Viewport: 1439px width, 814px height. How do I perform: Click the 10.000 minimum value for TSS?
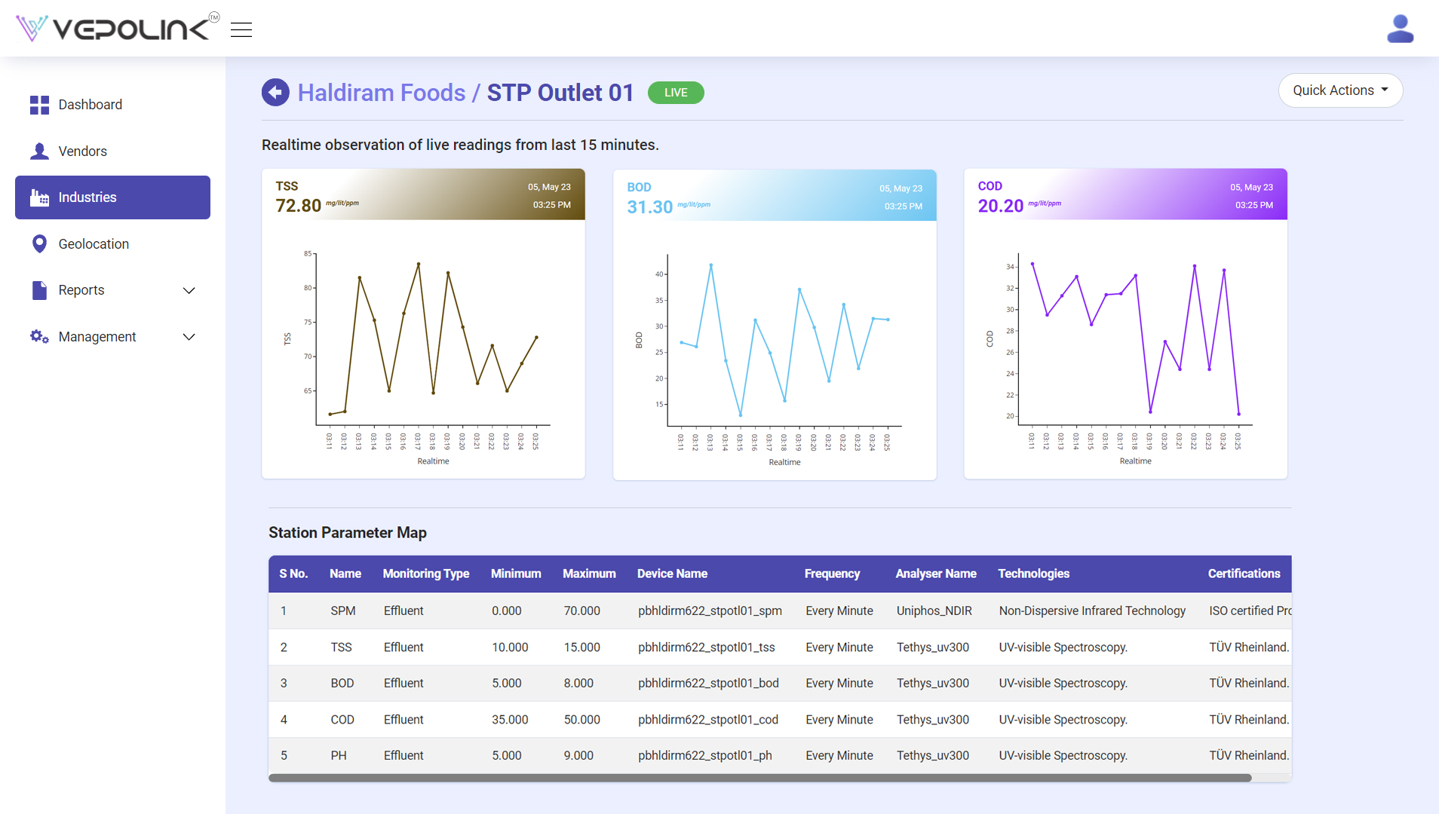click(510, 647)
